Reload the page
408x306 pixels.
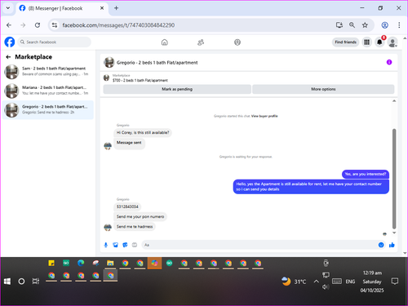coord(38,25)
